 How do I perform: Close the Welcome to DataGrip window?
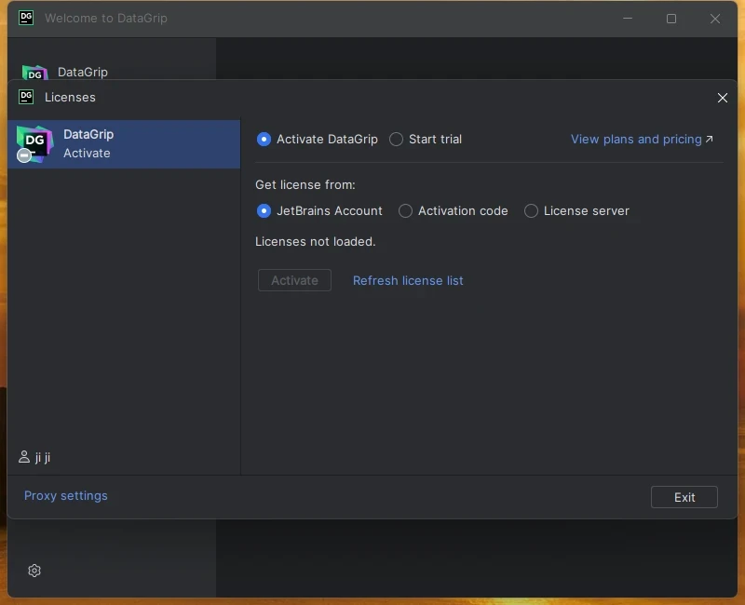point(715,19)
